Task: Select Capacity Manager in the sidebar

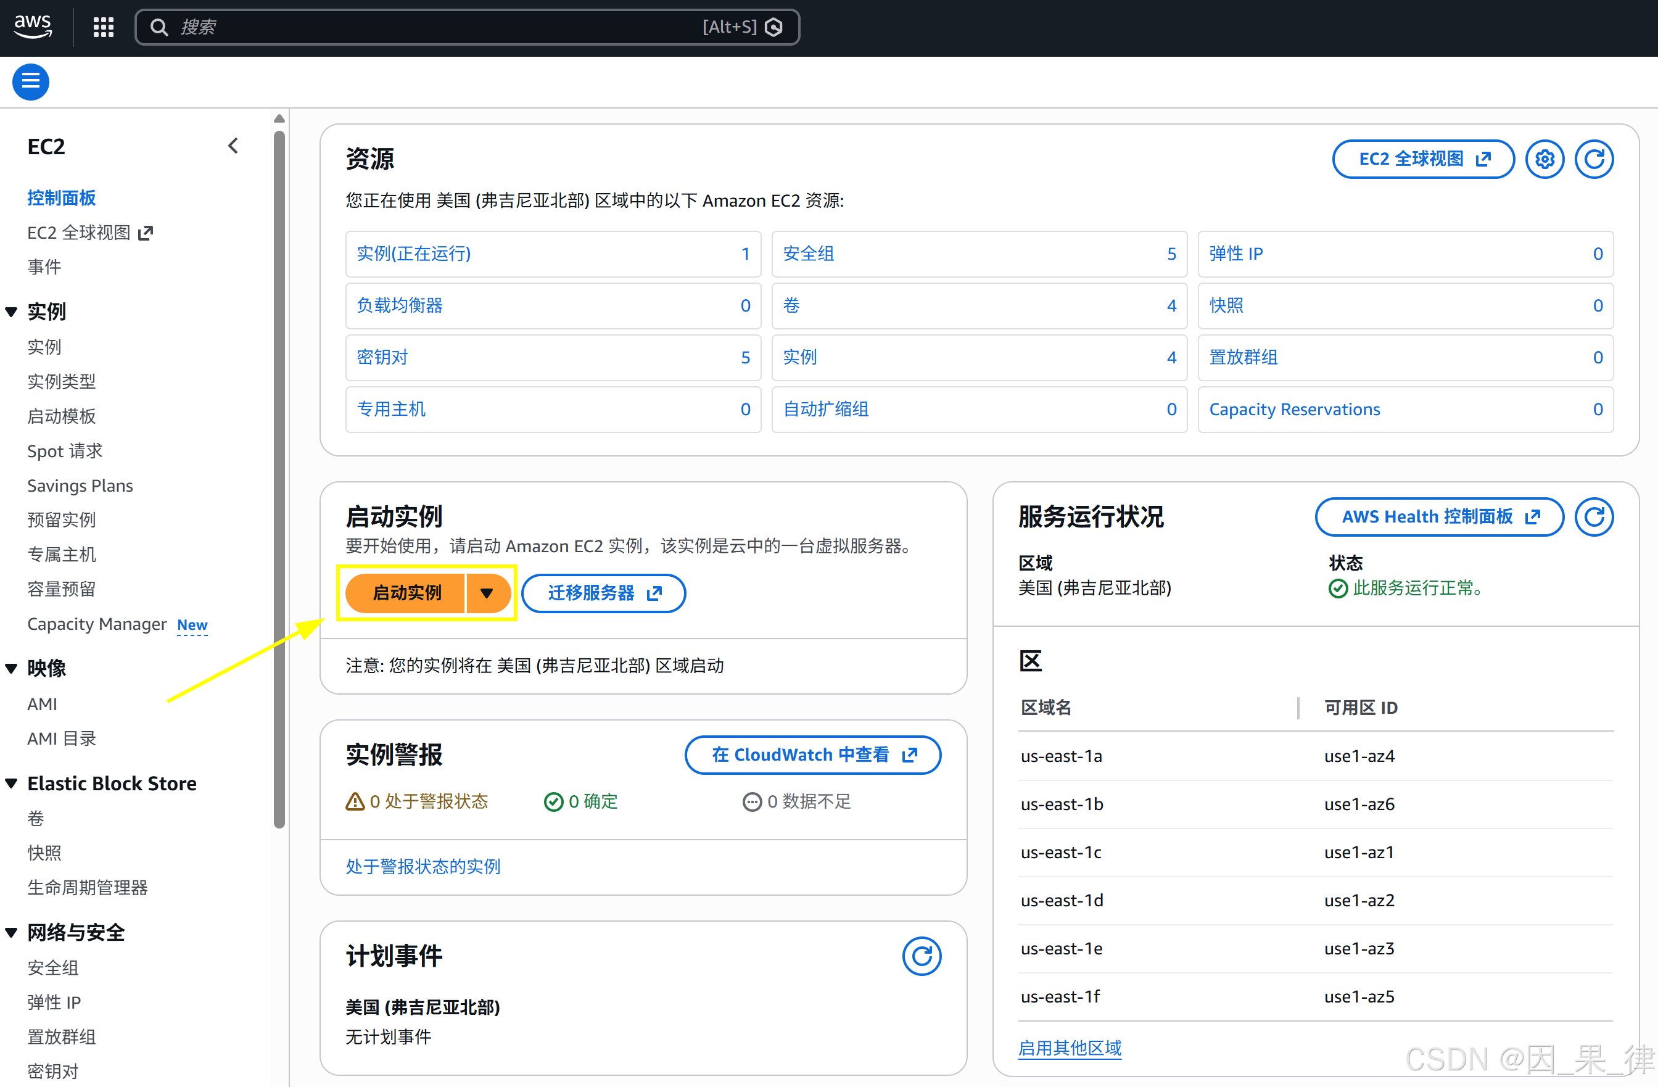Action: [x=97, y=624]
